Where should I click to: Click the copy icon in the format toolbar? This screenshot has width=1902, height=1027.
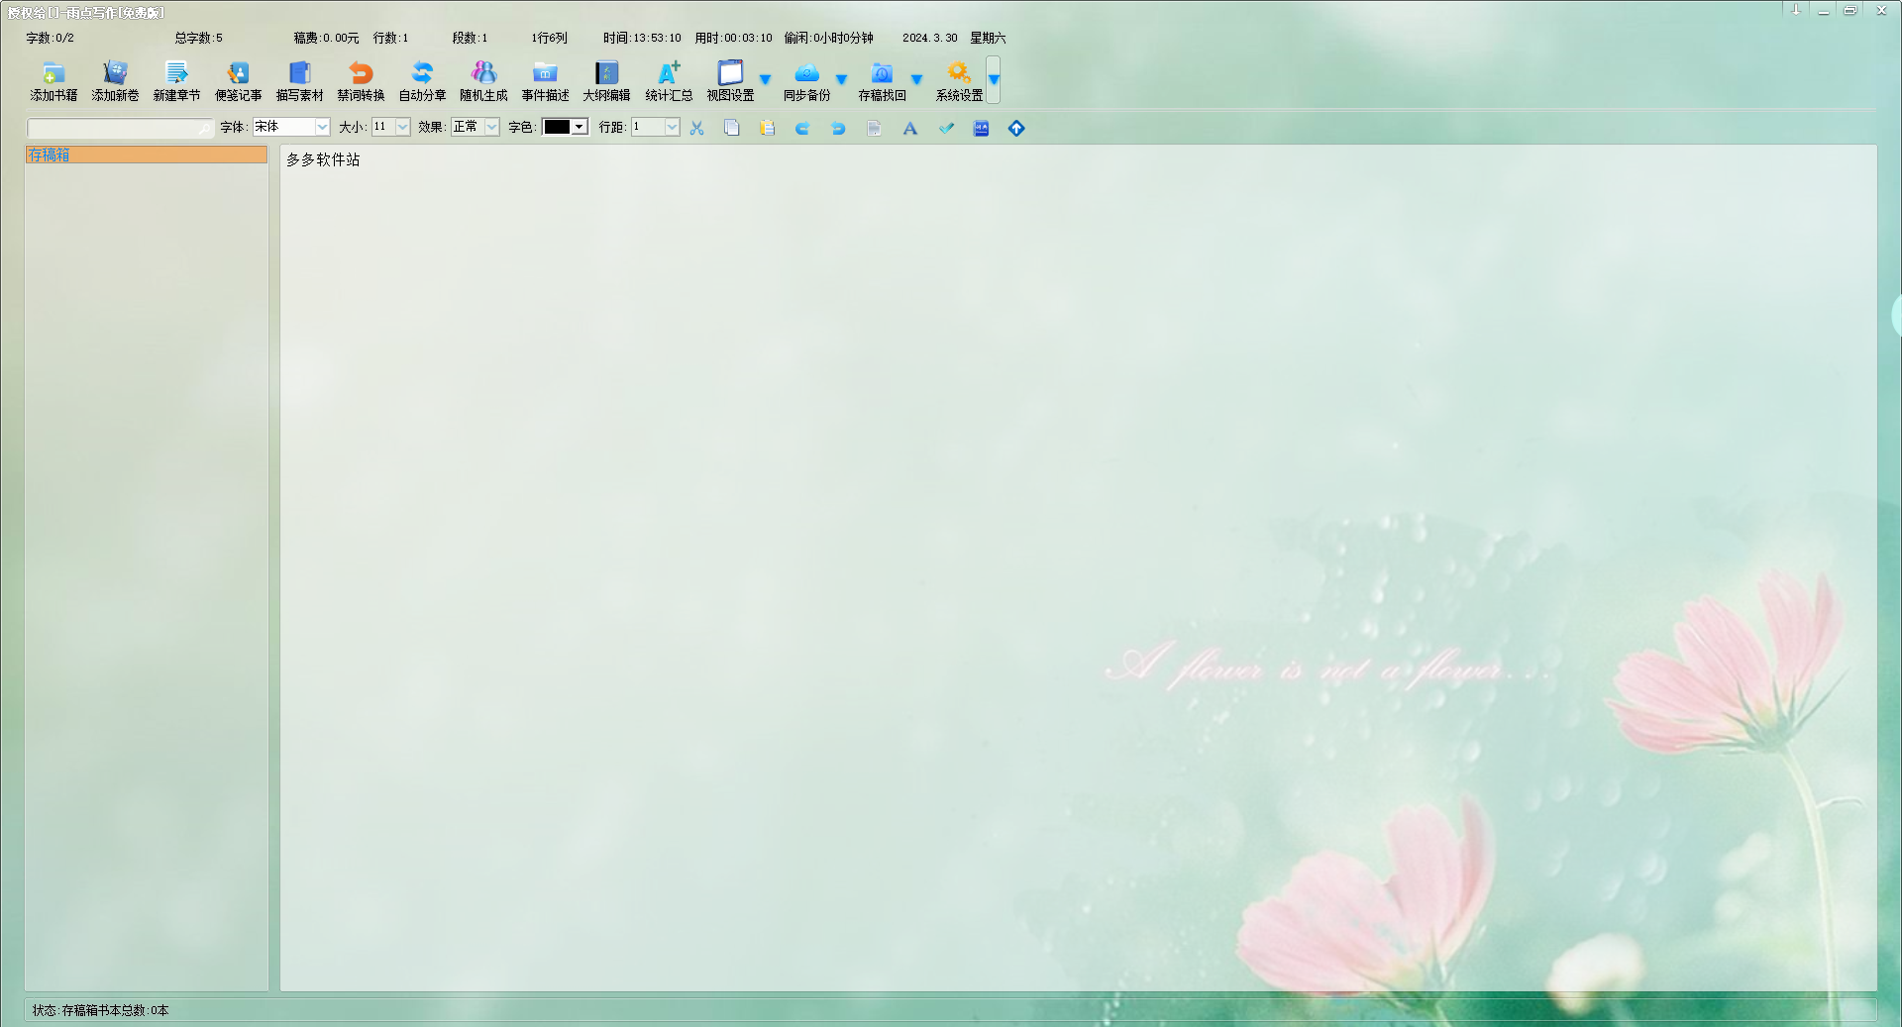coord(732,128)
